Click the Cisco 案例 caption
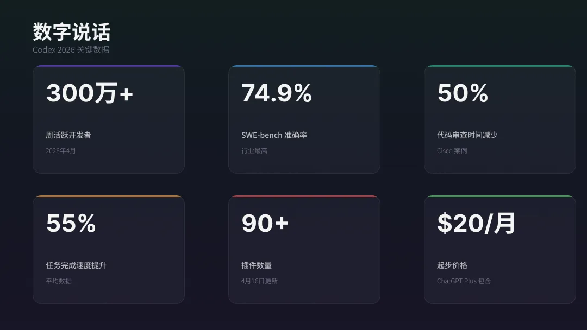Image resolution: width=587 pixels, height=330 pixels. 452,151
